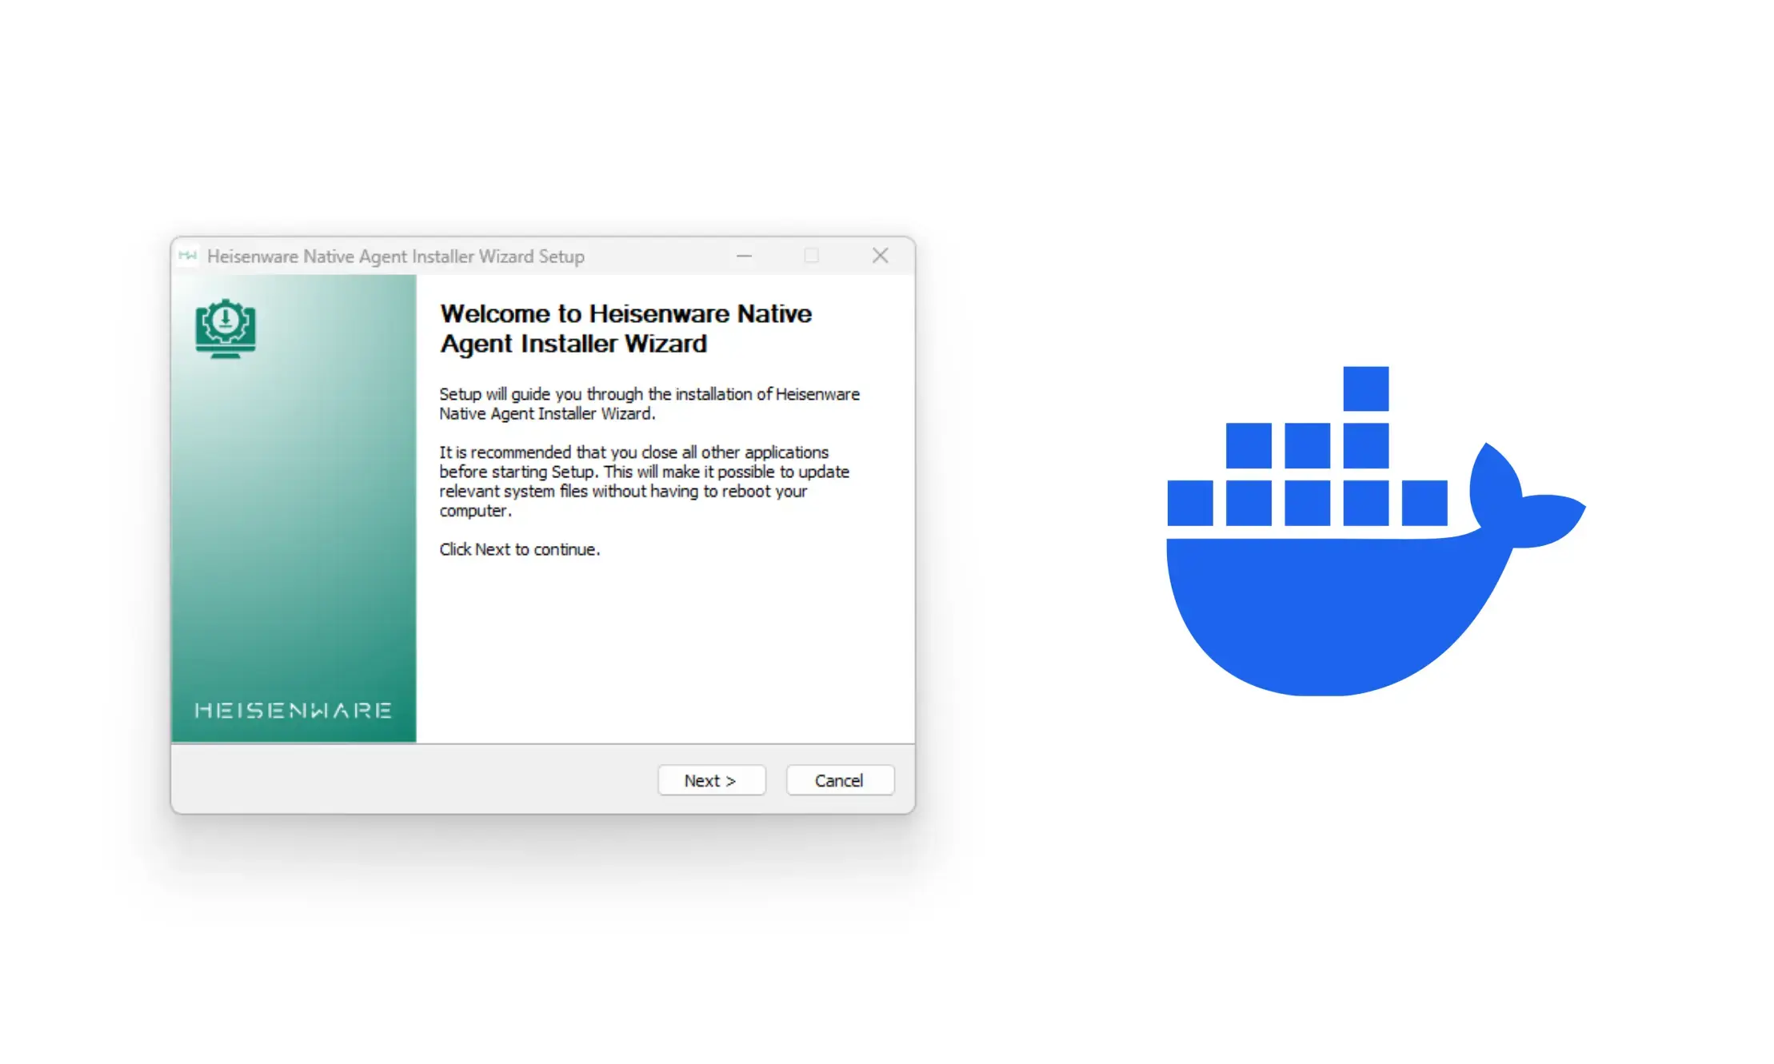1774x1064 pixels.
Task: Close the Heisenware setup window
Action: 880,256
